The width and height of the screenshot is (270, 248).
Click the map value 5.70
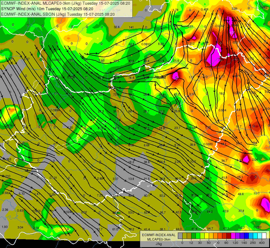(22, 194)
